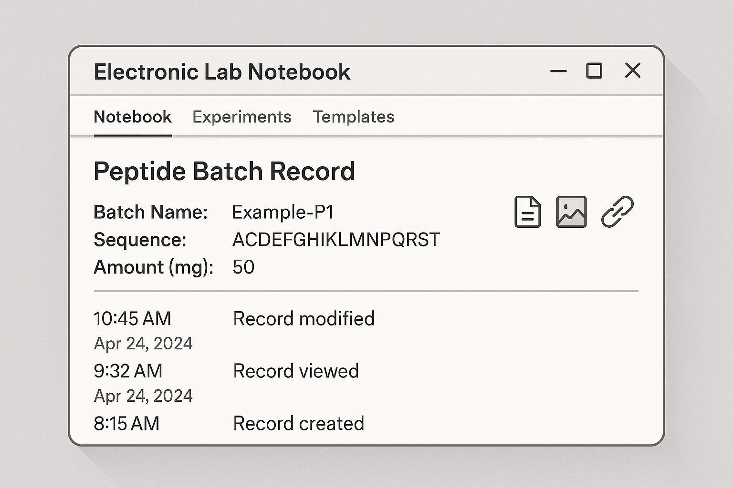Open the Templates tab

353,117
